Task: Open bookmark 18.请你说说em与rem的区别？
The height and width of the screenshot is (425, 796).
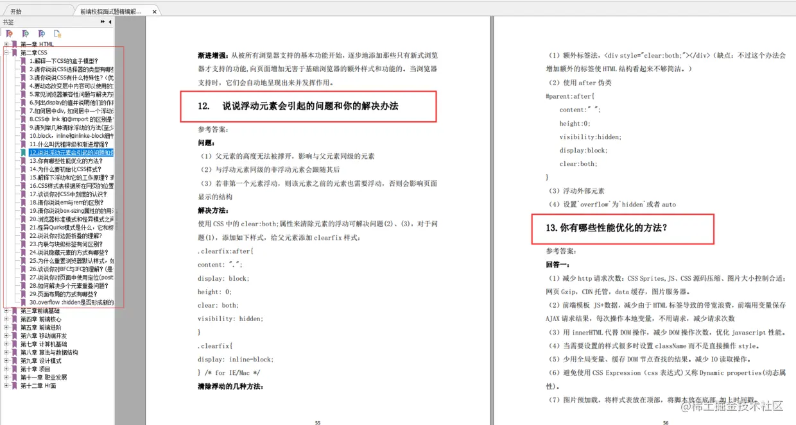Action: tap(67, 203)
